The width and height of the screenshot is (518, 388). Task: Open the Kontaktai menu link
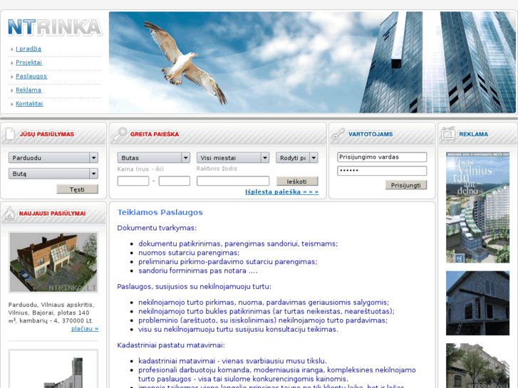[29, 103]
